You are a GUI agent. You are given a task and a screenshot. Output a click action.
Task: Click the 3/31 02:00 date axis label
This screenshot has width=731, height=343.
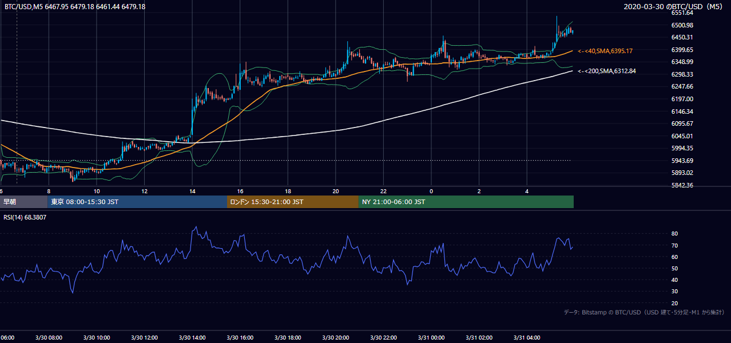tap(479, 338)
